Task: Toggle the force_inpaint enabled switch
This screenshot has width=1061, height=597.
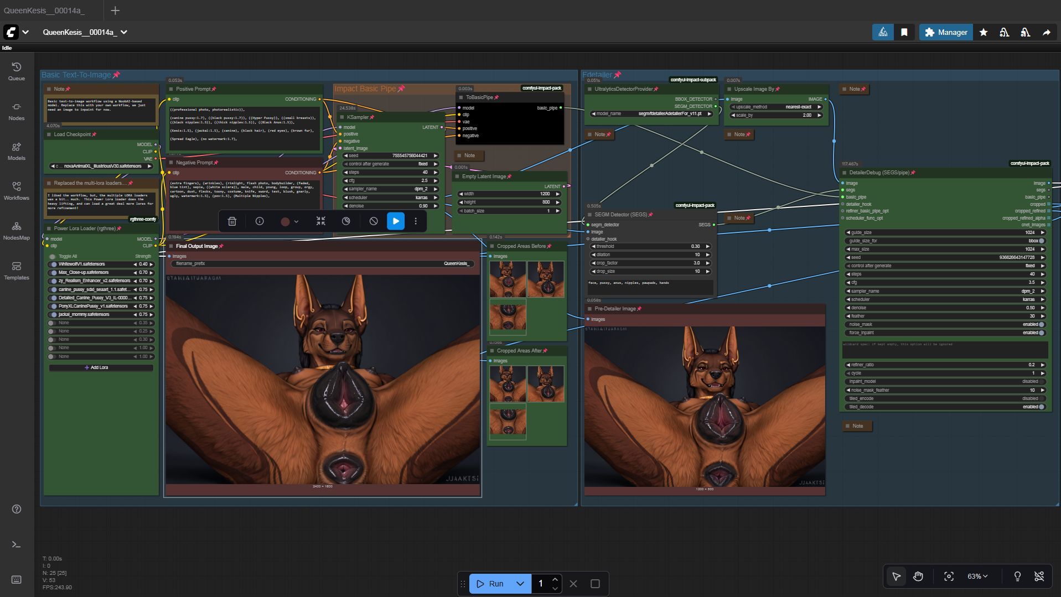Action: [x=1041, y=333]
